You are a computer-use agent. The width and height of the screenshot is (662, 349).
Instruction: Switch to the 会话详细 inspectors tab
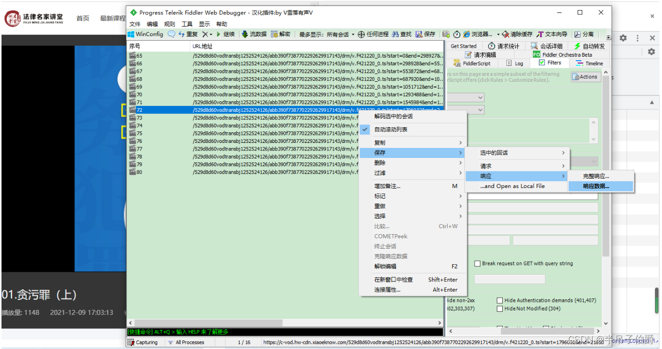pos(547,46)
